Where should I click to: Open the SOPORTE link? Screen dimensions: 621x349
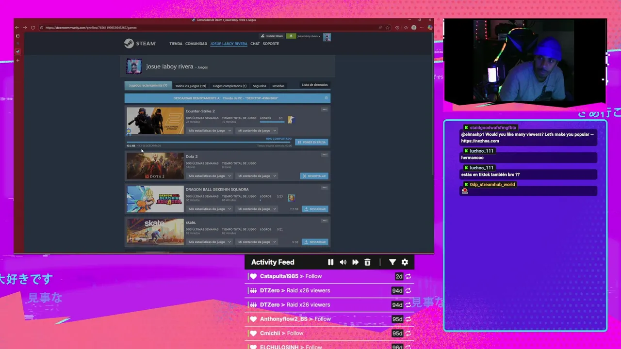click(271, 44)
